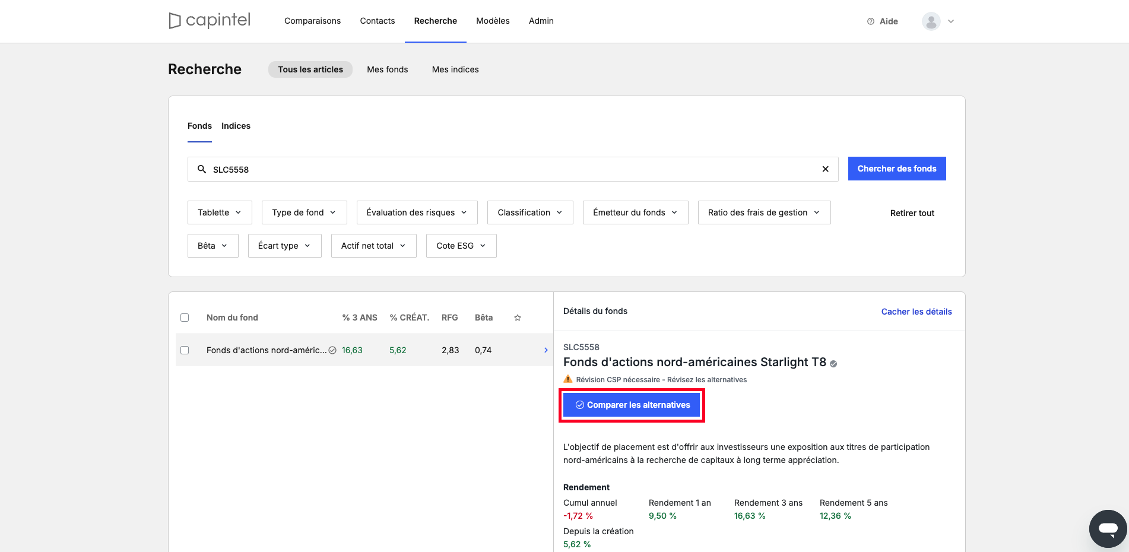Expand Émetteur du fonds filter

tap(635, 212)
